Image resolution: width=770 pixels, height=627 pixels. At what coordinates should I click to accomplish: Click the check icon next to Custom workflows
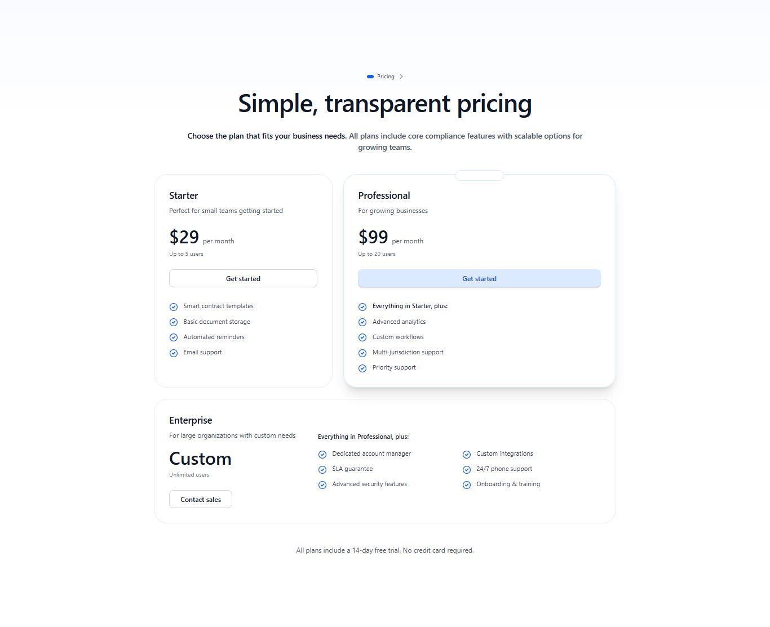[362, 337]
